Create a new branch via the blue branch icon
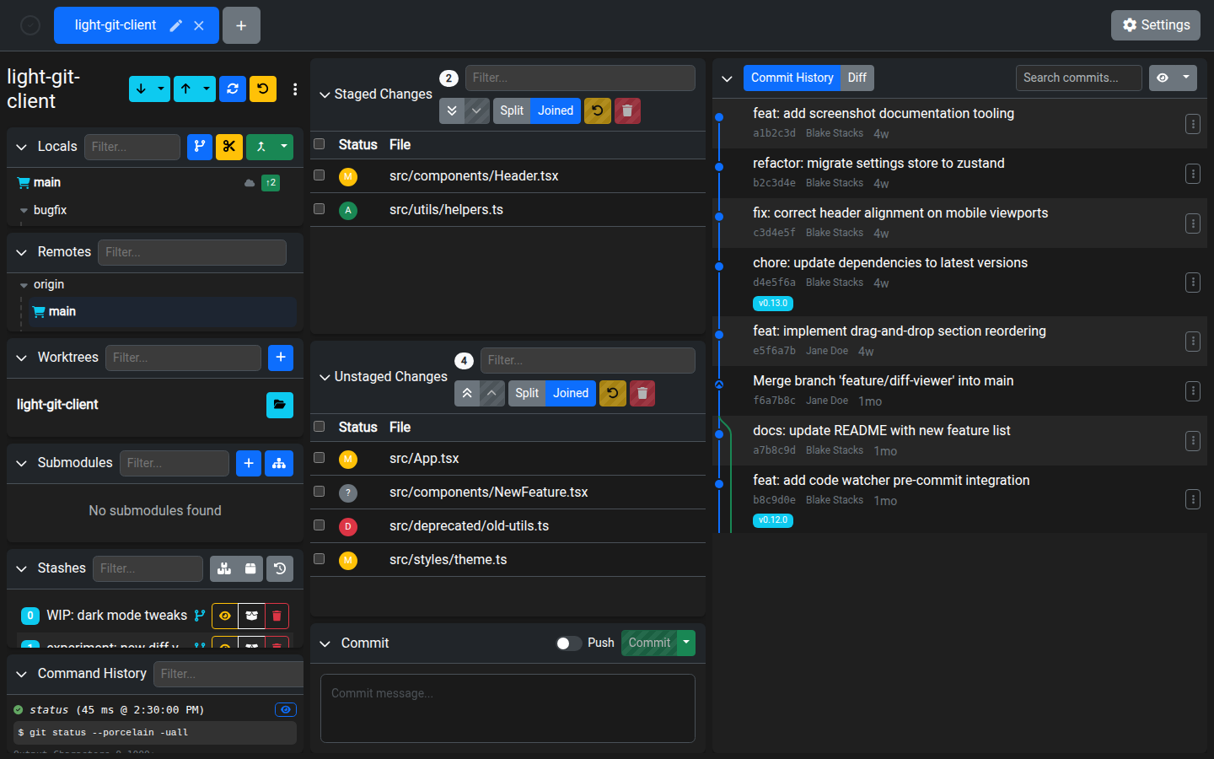The image size is (1214, 759). [x=199, y=147]
